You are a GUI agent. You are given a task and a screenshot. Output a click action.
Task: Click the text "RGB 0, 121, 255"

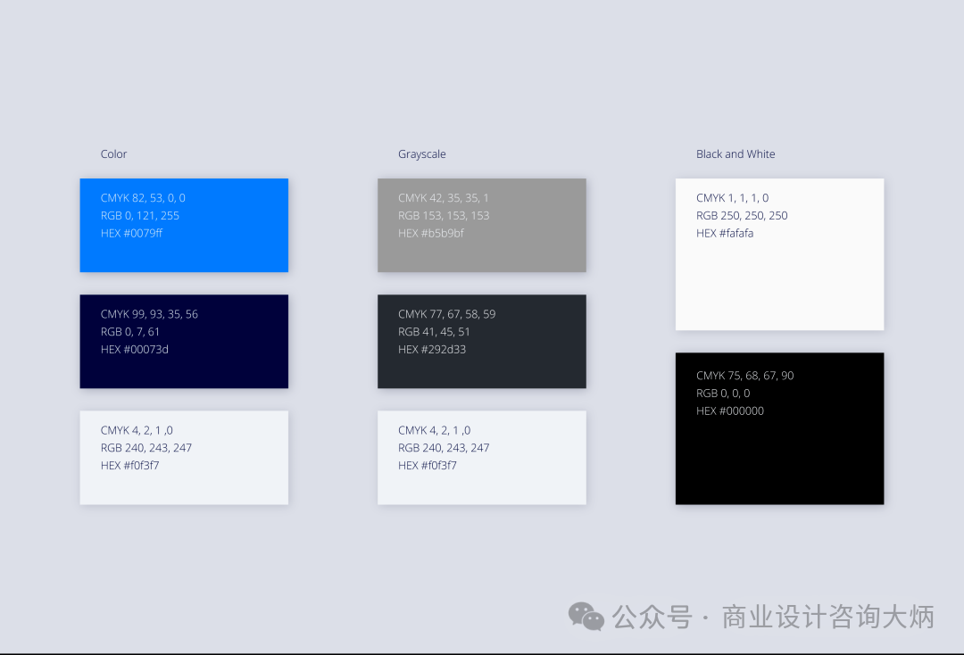139,216
